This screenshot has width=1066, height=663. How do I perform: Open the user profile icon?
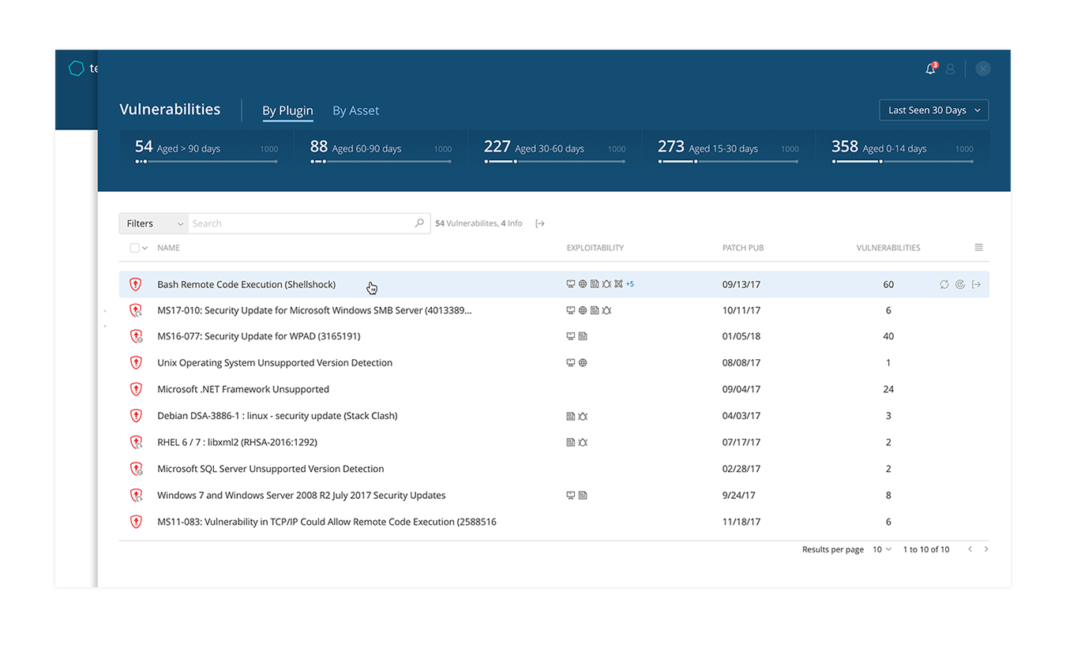point(951,69)
